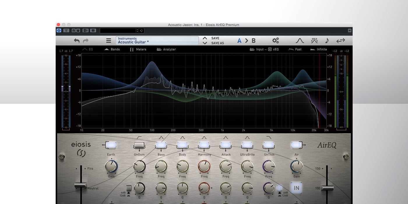
Task: Open the settings gears icon
Action: (x=275, y=41)
